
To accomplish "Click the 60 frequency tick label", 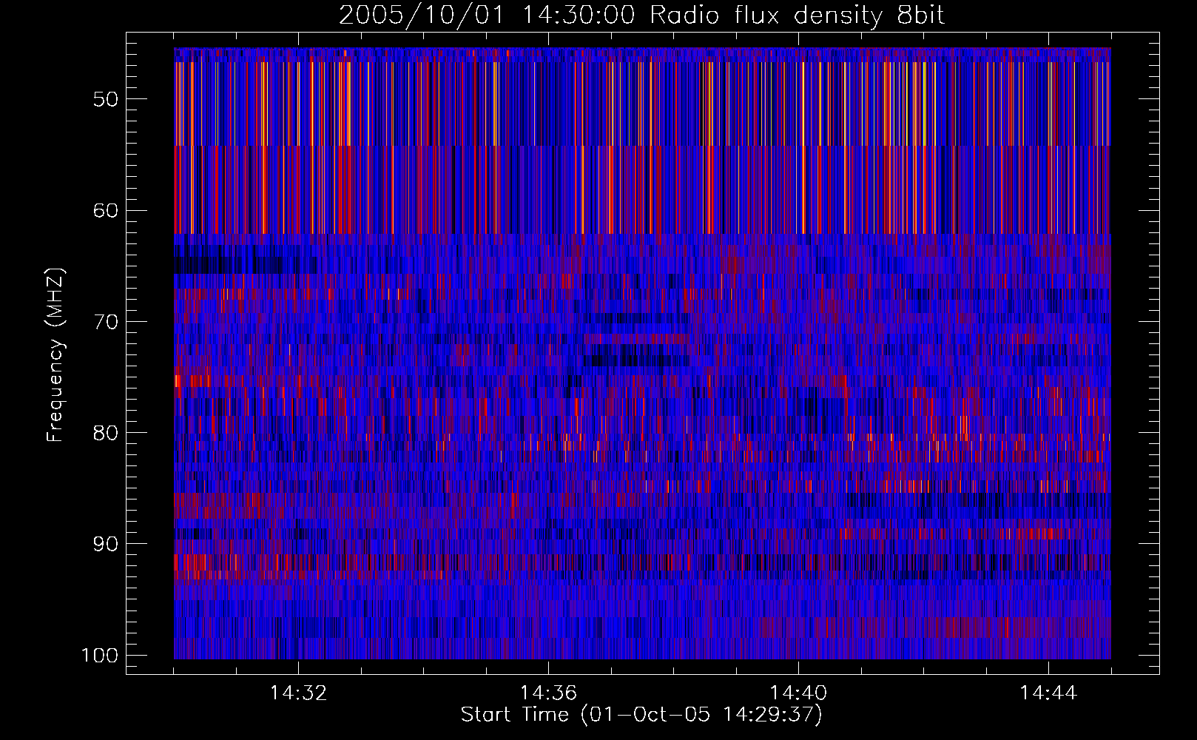I will point(106,210).
